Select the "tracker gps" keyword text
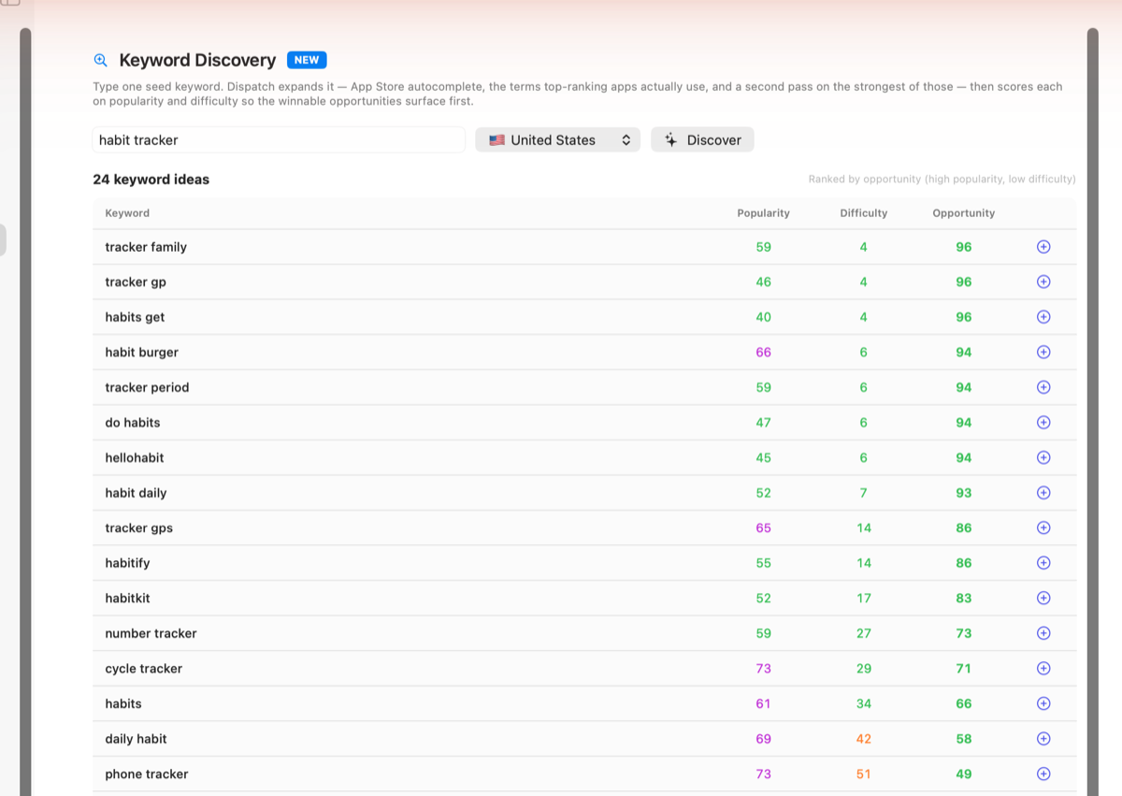The image size is (1122, 796). click(x=138, y=528)
